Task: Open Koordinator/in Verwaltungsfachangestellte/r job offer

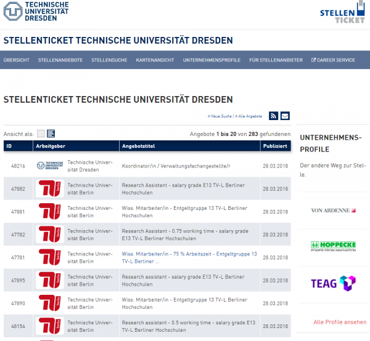Action: click(x=176, y=166)
